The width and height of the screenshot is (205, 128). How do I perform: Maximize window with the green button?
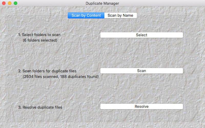(16, 3)
